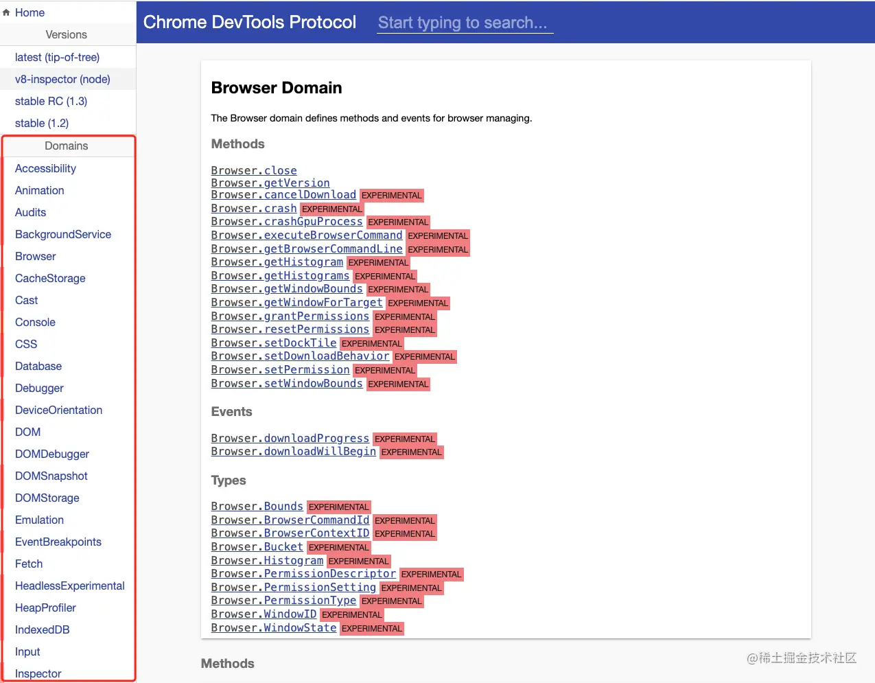Go to Browser.PermissionSetting type
This screenshot has width=875, height=683.
pos(294,587)
